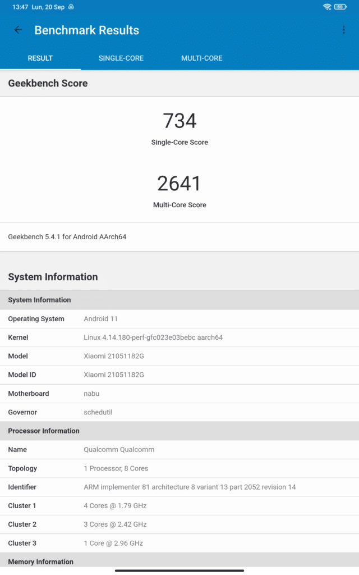Tap the lock icon in status bar
Screen dimensions: 359x575
71,7
